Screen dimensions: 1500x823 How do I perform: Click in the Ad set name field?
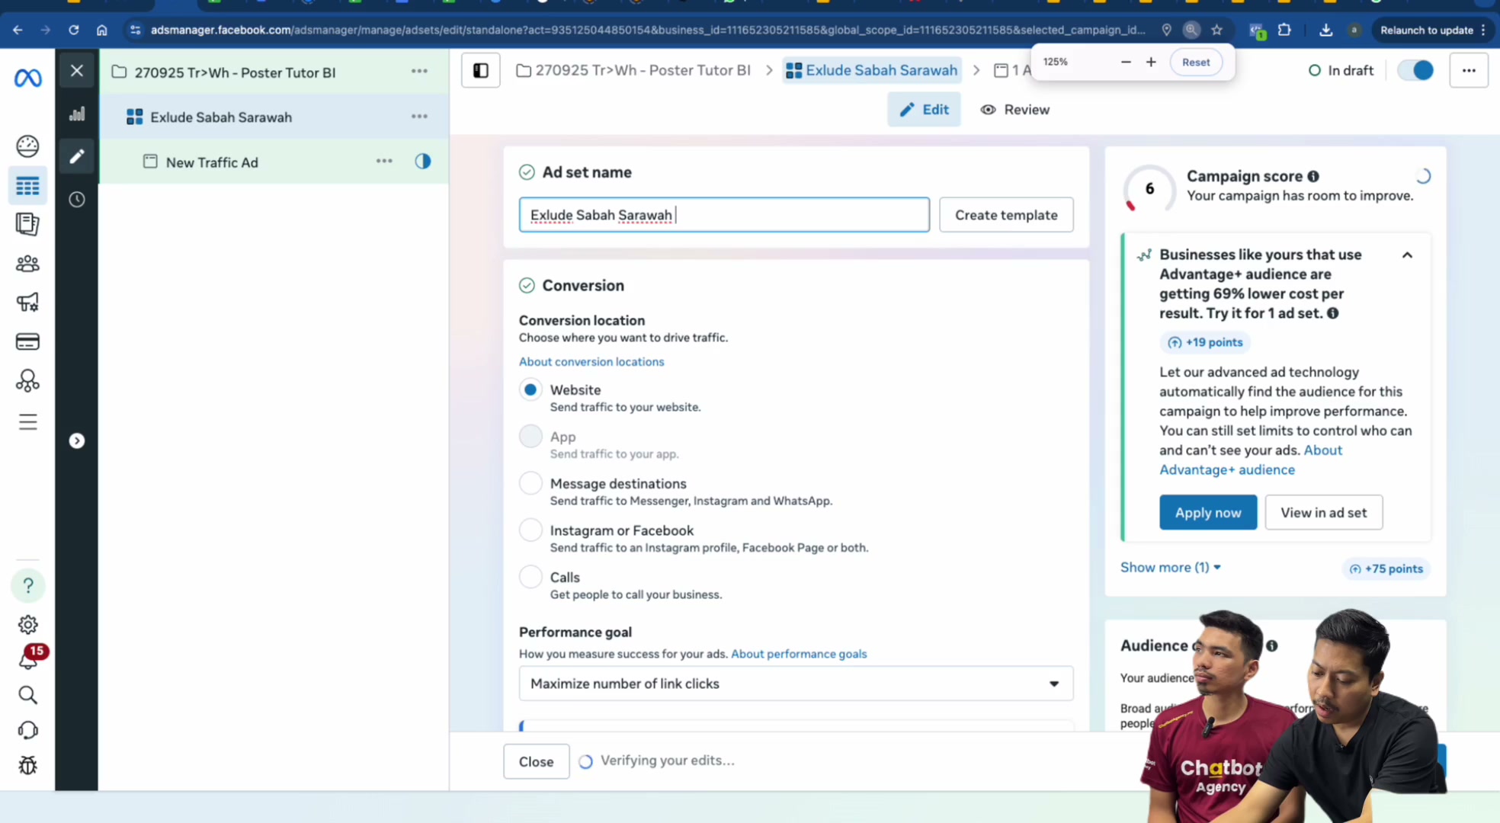pyautogui.click(x=724, y=215)
